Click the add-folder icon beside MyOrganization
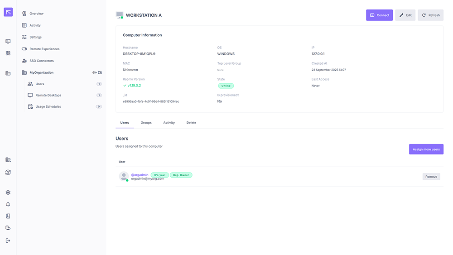453x255 pixels. (x=100, y=72)
